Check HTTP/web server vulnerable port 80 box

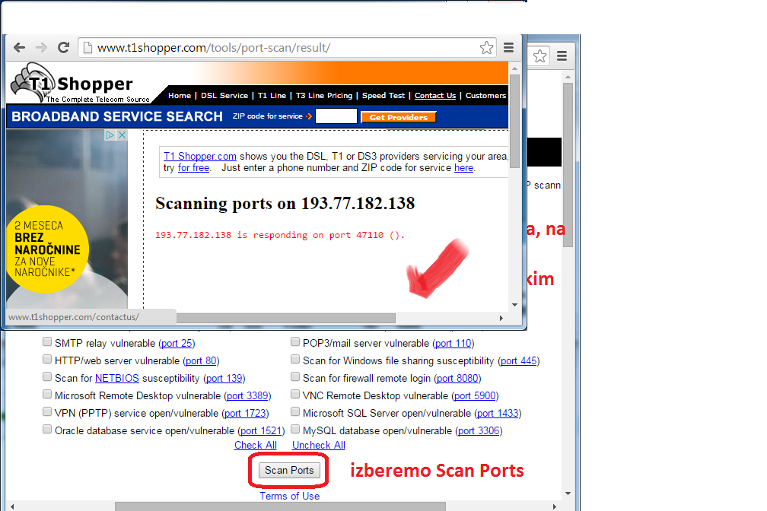pyautogui.click(x=47, y=360)
